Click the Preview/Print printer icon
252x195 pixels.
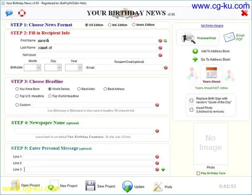189,38
